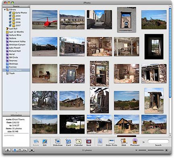
Task: Click the Source header resize grip icon
Action: (29, 6)
